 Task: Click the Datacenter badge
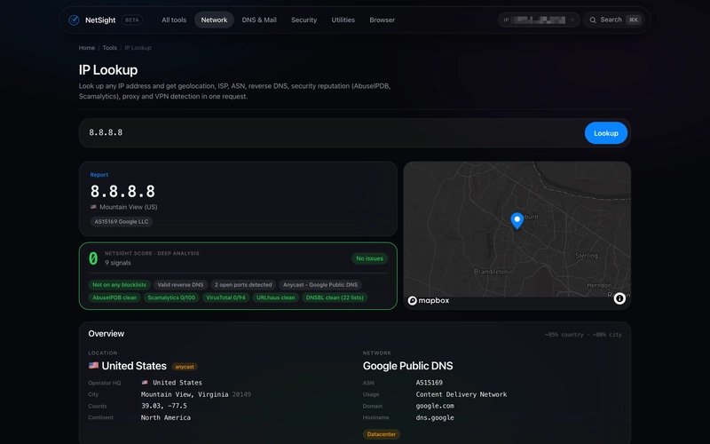pyautogui.click(x=382, y=434)
